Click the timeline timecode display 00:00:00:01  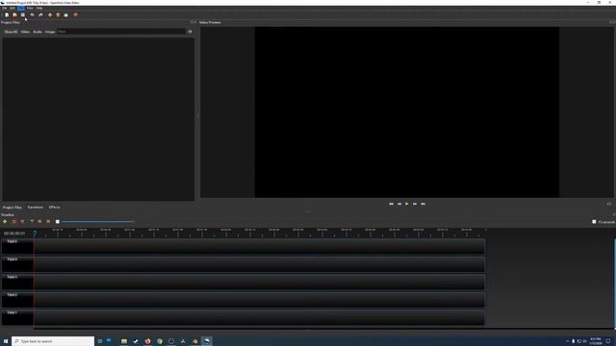pyautogui.click(x=14, y=234)
